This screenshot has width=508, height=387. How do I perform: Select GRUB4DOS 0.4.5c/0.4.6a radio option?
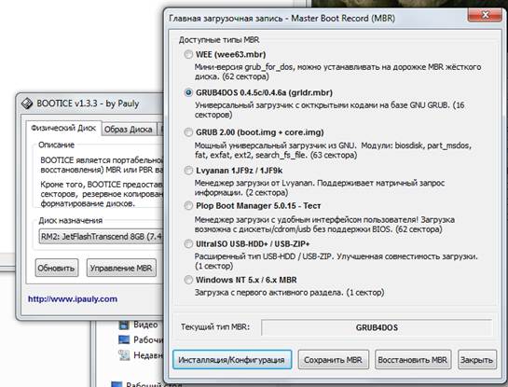pos(188,92)
